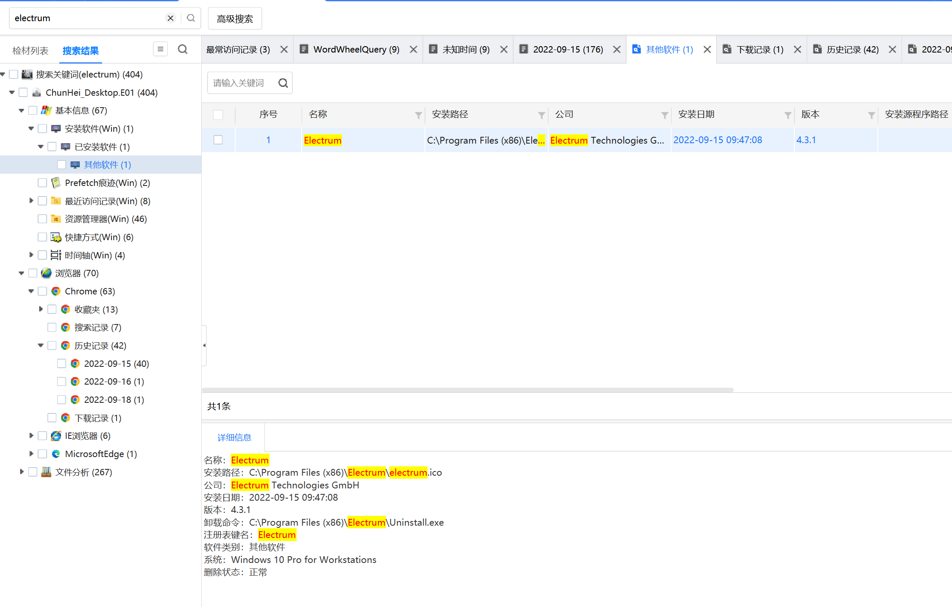Viewport: 952px width, 607px height.
Task: Switch to the 检材列表 tab
Action: (x=31, y=51)
